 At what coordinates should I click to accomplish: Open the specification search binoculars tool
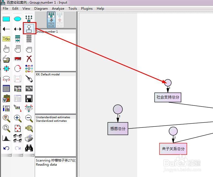29,148
